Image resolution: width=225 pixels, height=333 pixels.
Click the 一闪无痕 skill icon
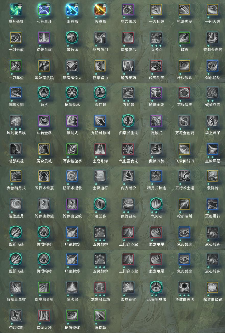pyautogui.click(x=16, y=38)
